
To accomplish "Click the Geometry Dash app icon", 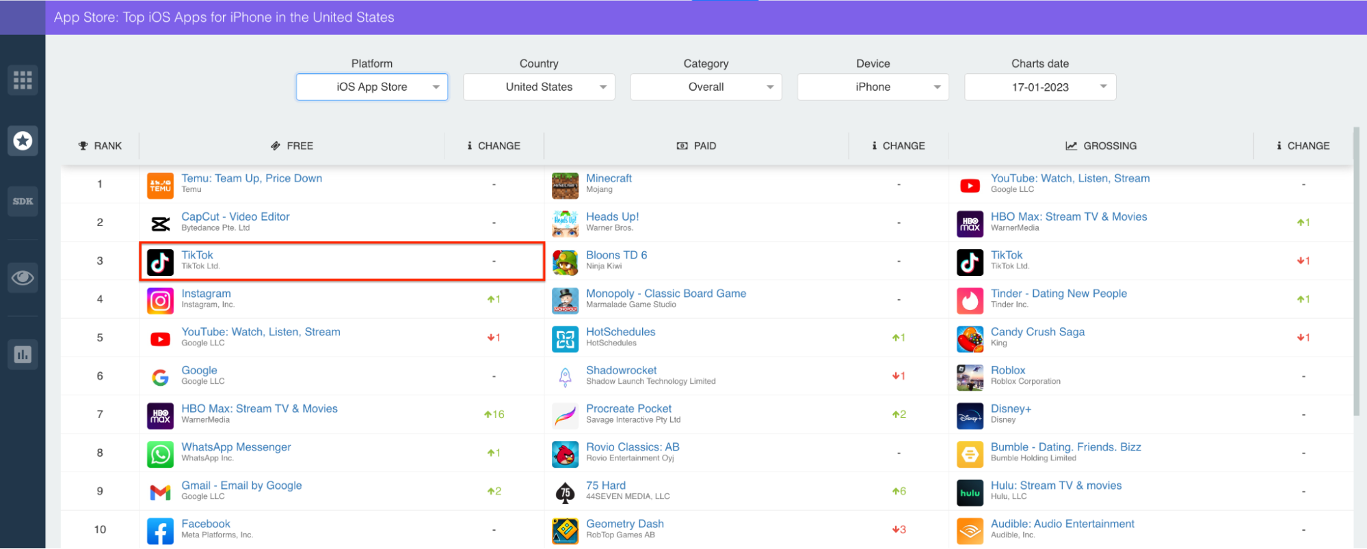I will [565, 531].
